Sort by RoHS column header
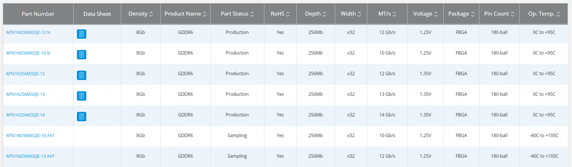This screenshot has width=572, height=167. pos(280,14)
